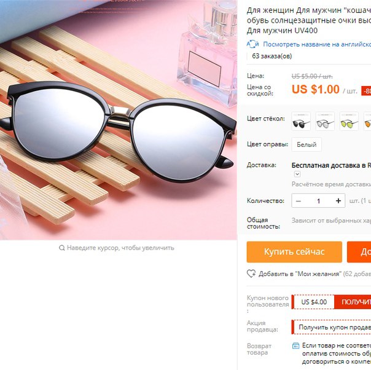Choose the yellow-green lens color option
Screen dimensions: 371x370
[x=349, y=121]
